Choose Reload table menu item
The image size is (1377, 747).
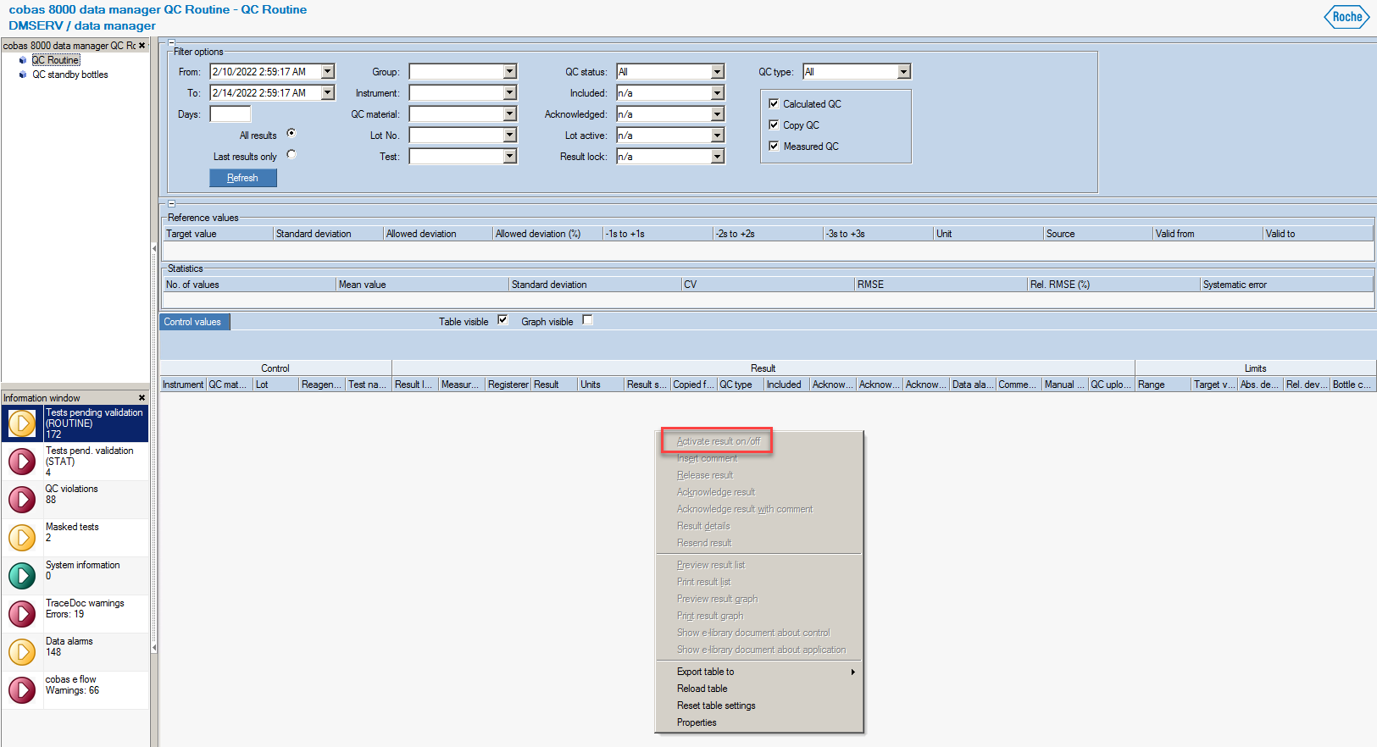[759, 689]
